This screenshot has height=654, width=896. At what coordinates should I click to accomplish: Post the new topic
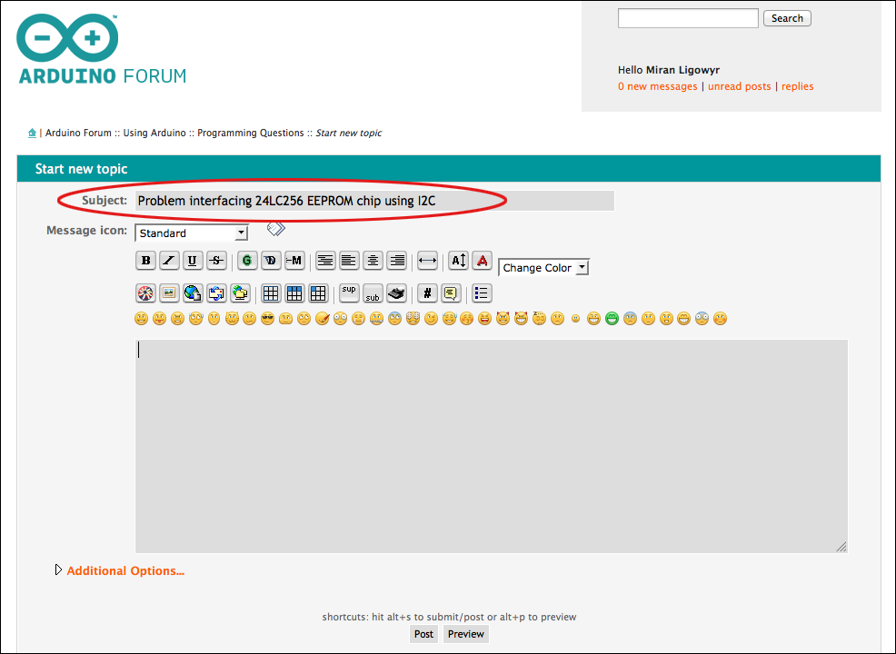click(x=423, y=633)
